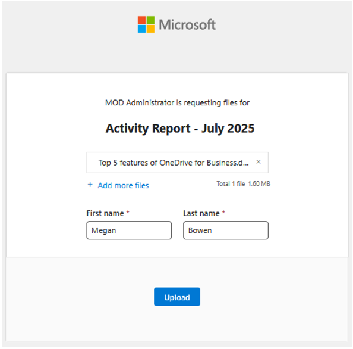Click the red square of the Microsoft logo
Screen dimensions: 353x349
pyautogui.click(x=142, y=20)
